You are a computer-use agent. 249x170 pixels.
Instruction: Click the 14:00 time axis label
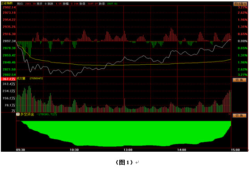[181, 150]
